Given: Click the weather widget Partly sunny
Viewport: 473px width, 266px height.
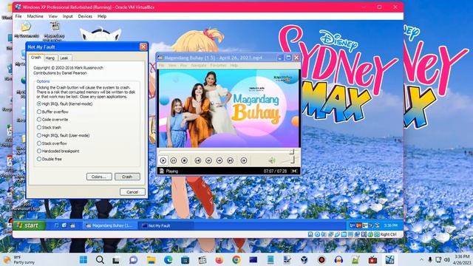Looking at the screenshot, I should pos(18,259).
